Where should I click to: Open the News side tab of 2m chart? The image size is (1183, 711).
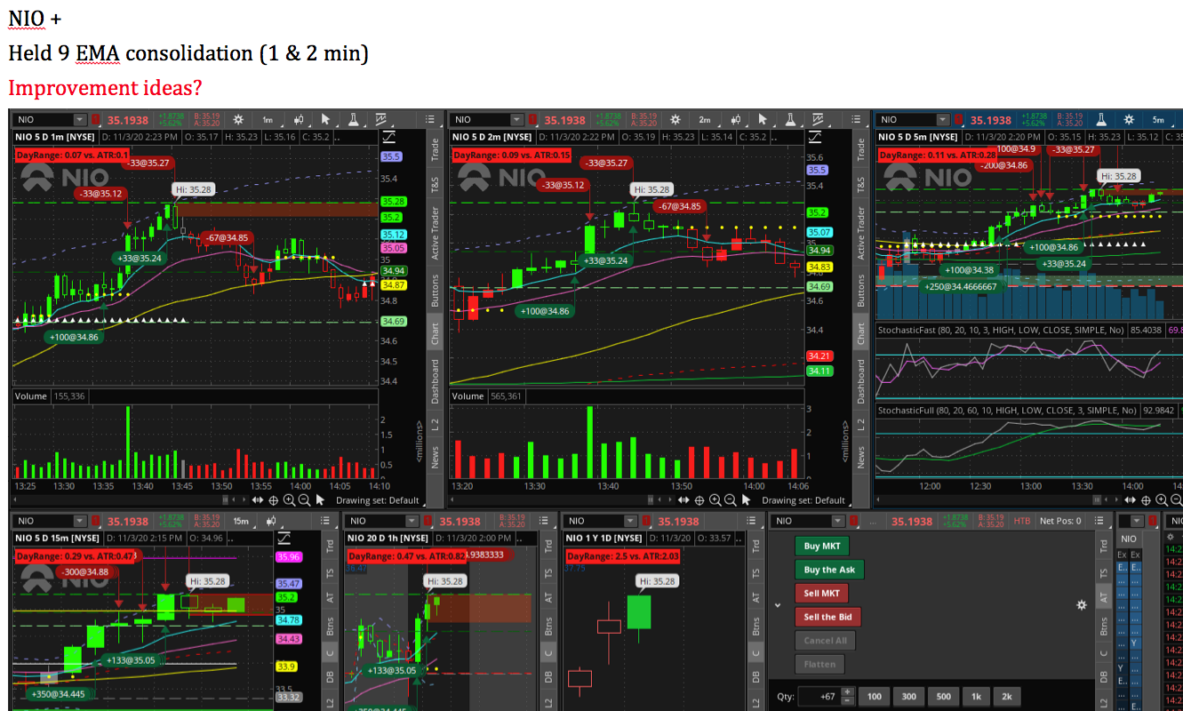(860, 458)
